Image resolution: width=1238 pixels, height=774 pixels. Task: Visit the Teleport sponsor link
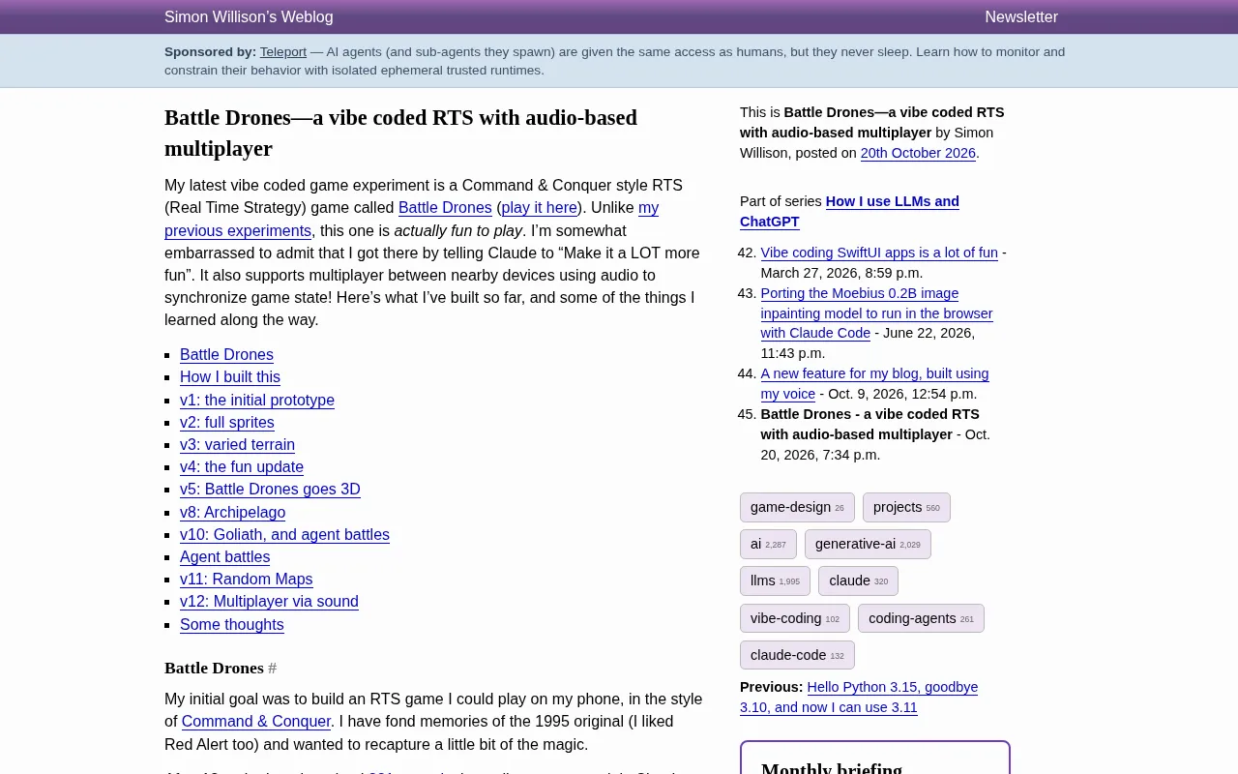[x=283, y=51]
